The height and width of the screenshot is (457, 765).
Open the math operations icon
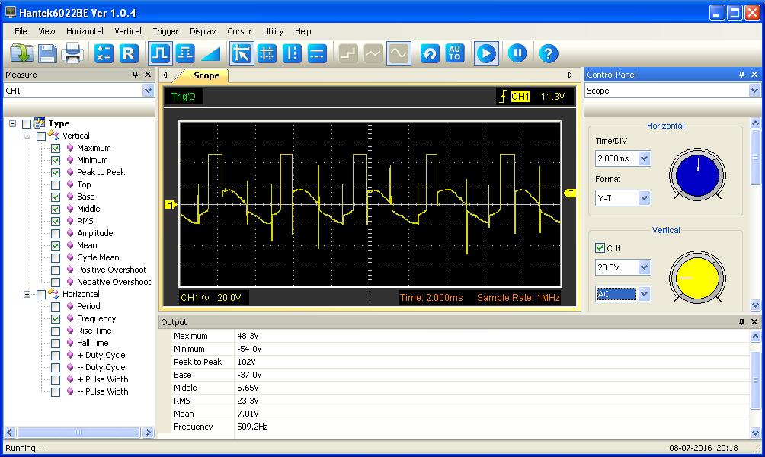tap(104, 53)
